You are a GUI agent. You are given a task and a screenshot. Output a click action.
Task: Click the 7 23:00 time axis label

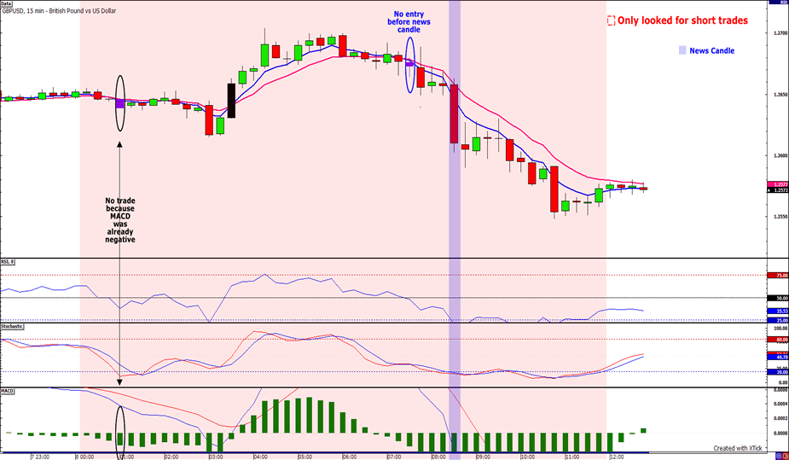coord(39,457)
